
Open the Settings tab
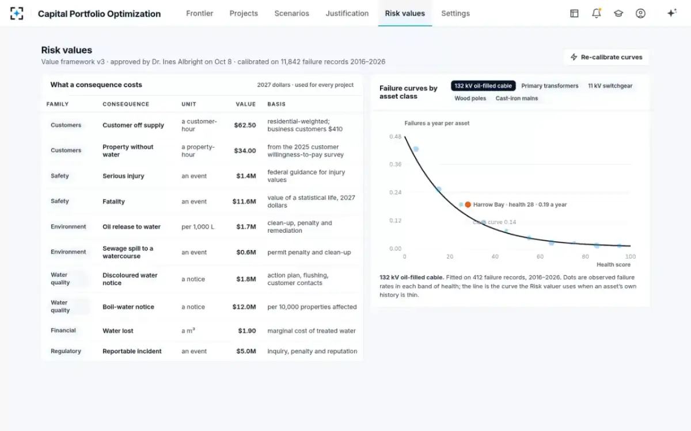pos(455,13)
